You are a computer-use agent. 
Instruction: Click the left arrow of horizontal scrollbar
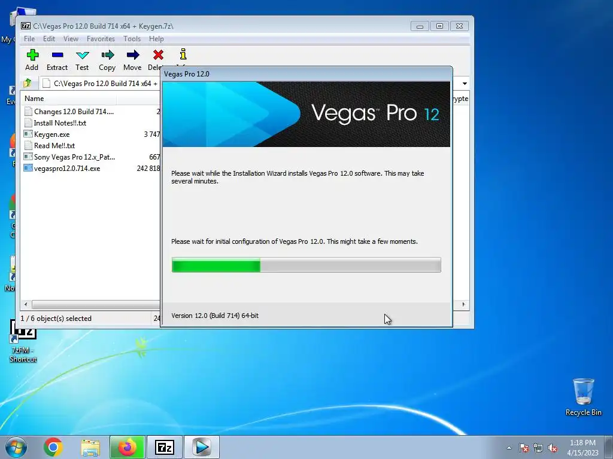26,304
